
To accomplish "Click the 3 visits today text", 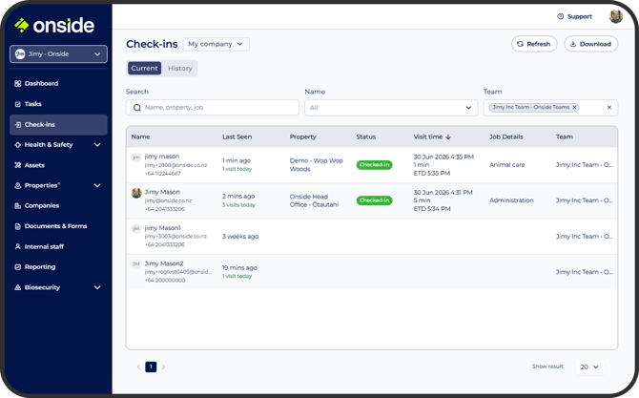I will (x=238, y=205).
